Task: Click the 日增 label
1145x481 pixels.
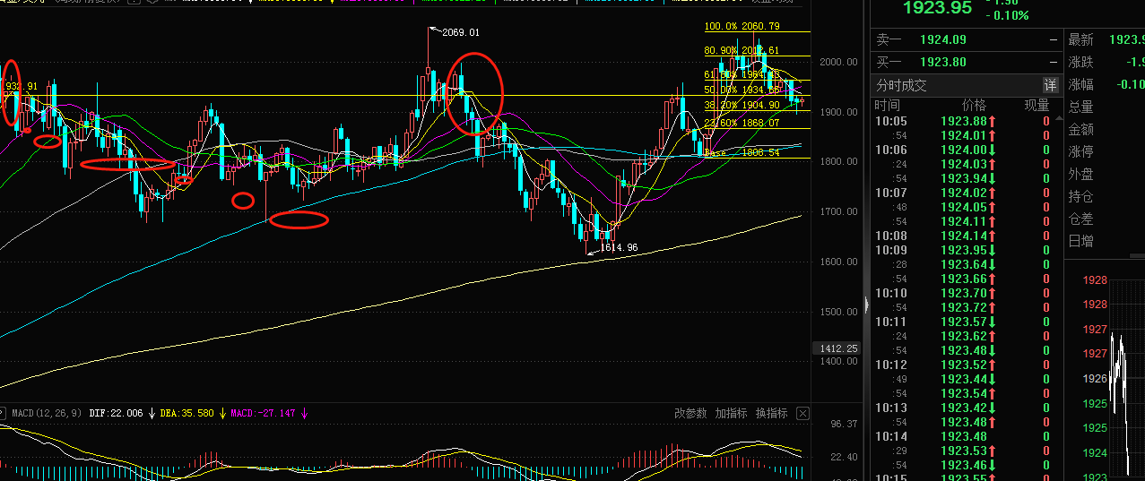Action: (x=1080, y=241)
